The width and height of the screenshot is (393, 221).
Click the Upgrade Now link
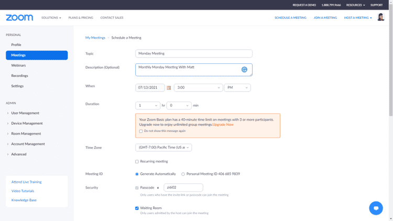tap(223, 125)
